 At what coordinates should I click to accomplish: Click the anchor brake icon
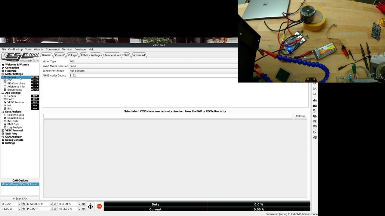91,206
